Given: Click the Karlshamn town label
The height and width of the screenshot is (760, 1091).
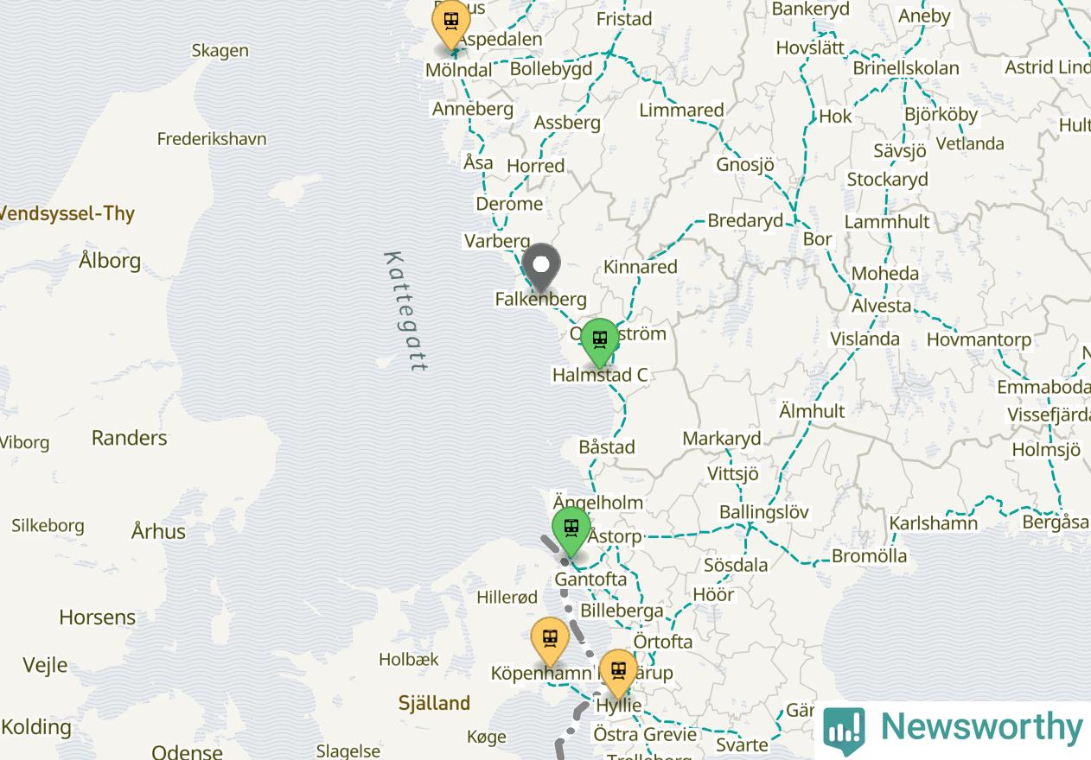Looking at the screenshot, I should (x=934, y=523).
